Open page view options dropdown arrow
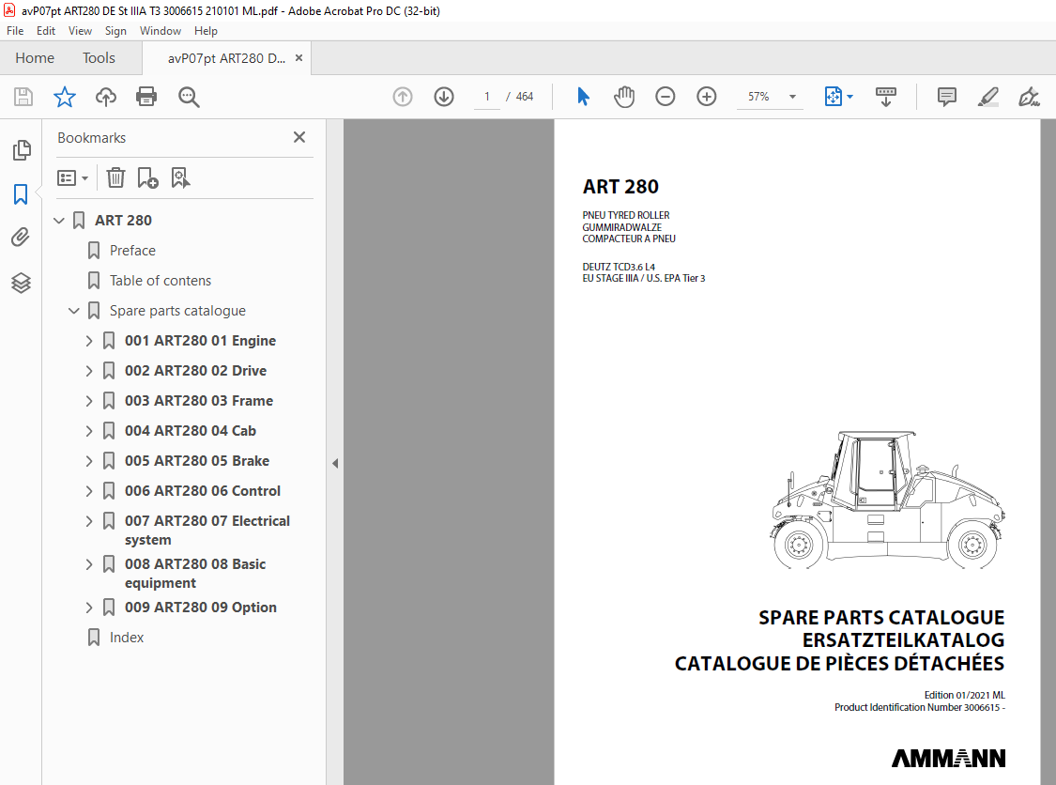Image resolution: width=1056 pixels, height=785 pixels. point(849,97)
